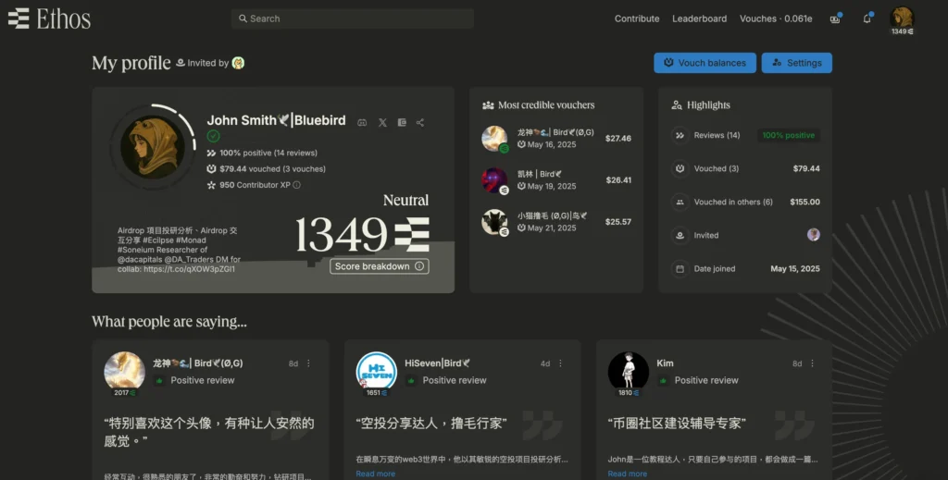Open the notifications bell icon
948x480 pixels.
coord(867,18)
